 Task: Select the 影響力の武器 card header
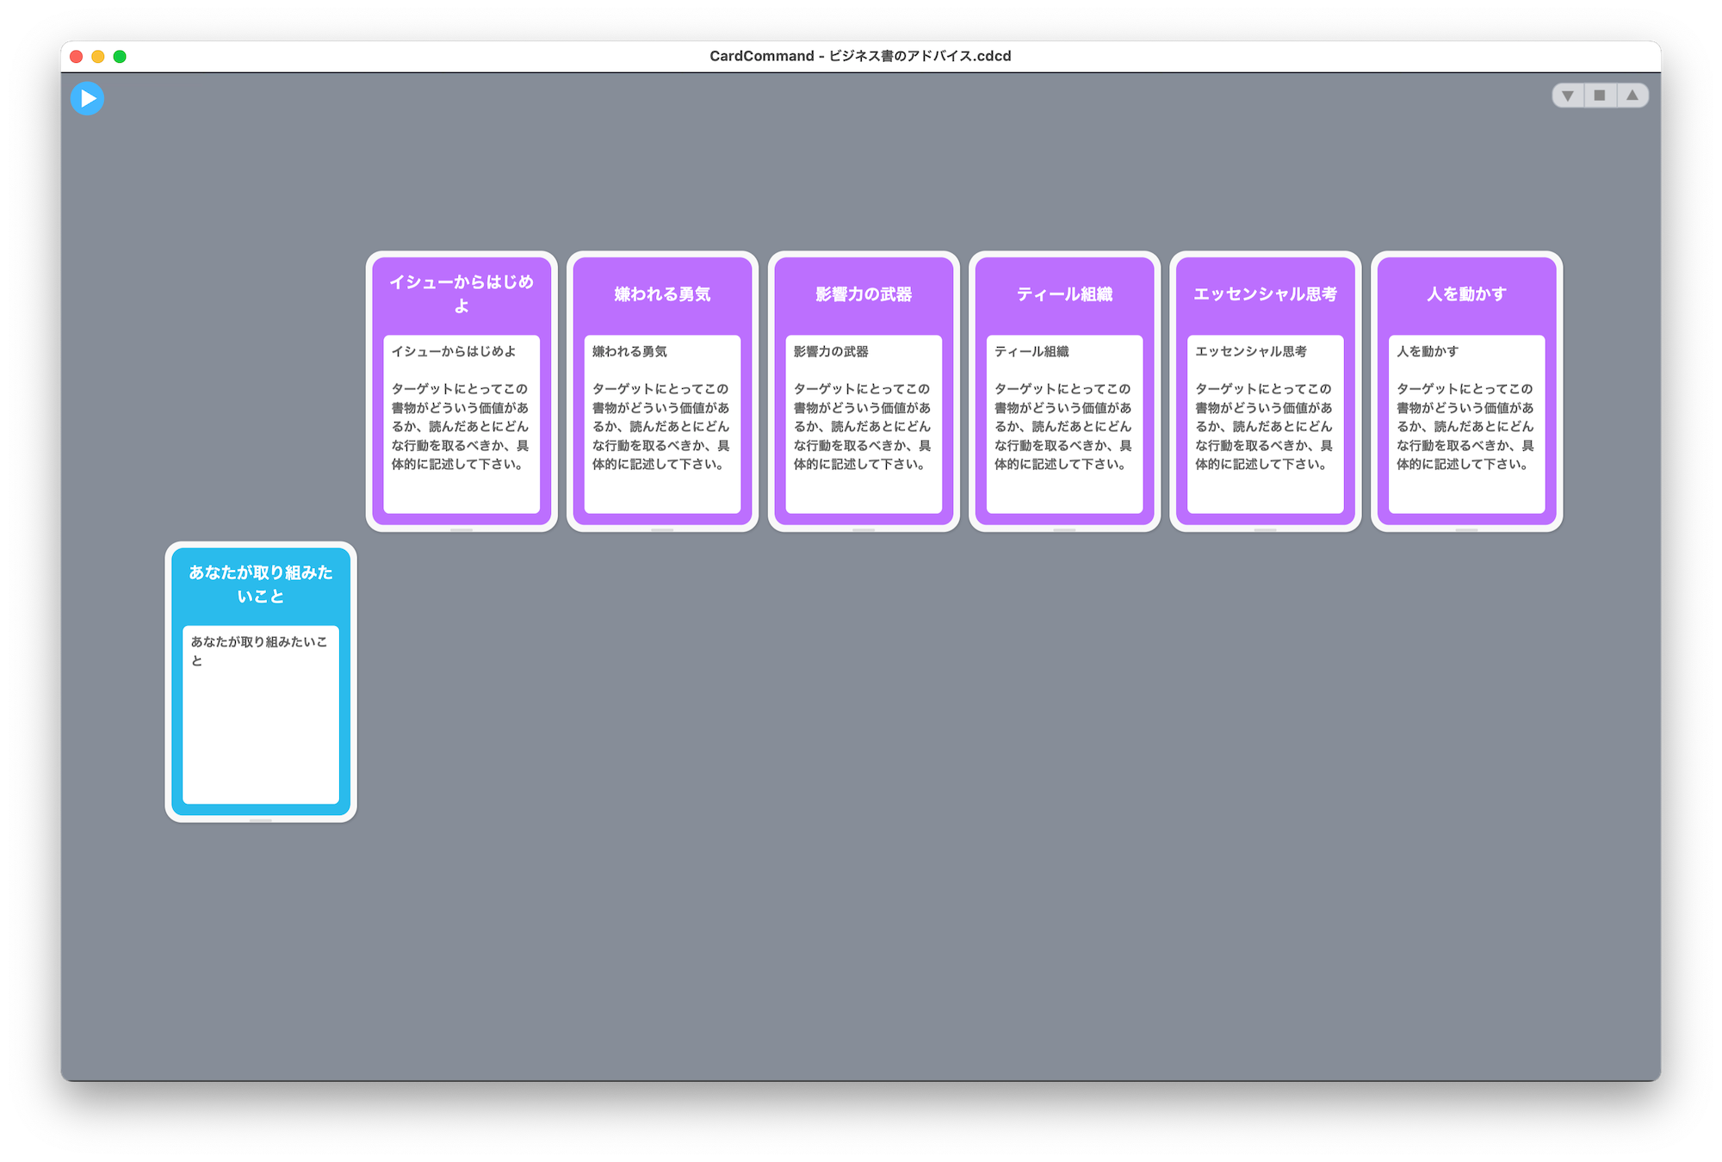tap(864, 294)
